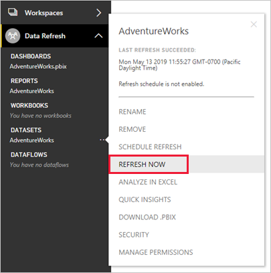Choose Quick Insights entry
Screen dimensions: 271x273
click(x=145, y=199)
